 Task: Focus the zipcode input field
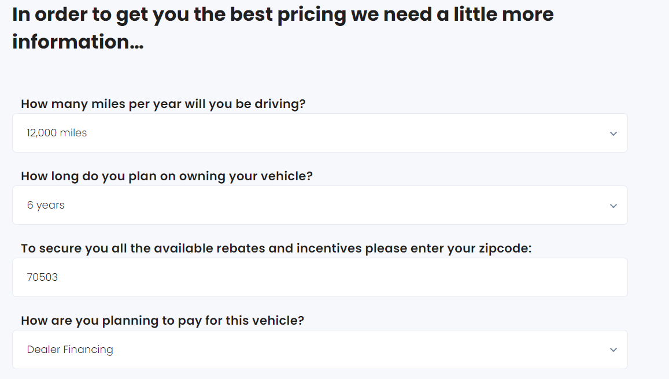click(x=320, y=277)
